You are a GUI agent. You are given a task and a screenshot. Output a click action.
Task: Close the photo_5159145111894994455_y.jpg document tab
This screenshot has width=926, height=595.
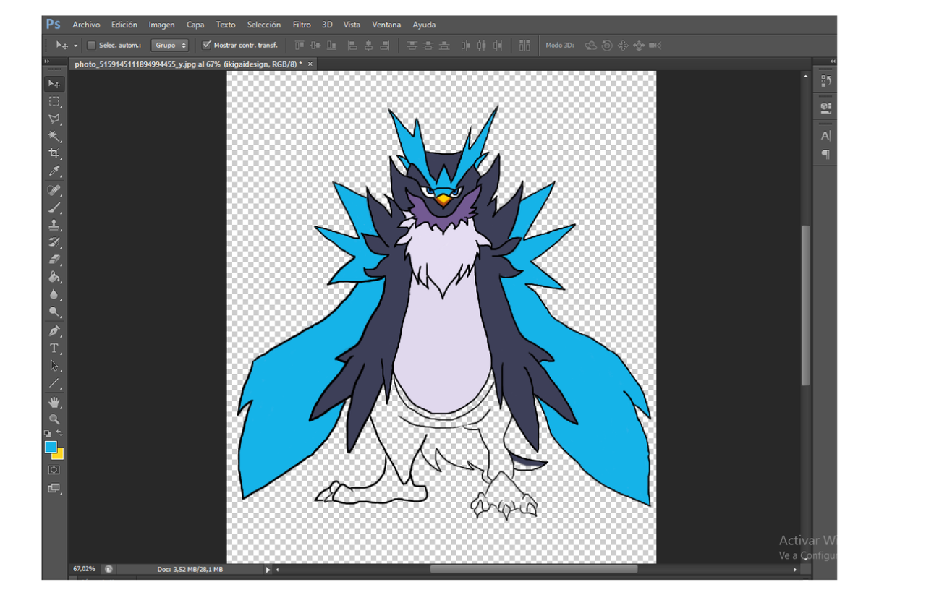[310, 64]
